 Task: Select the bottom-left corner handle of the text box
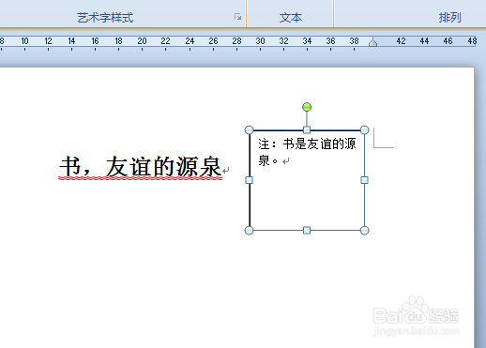pos(249,231)
